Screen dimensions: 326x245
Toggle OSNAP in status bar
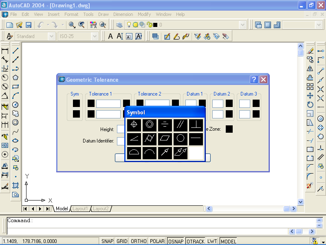pos(176,241)
